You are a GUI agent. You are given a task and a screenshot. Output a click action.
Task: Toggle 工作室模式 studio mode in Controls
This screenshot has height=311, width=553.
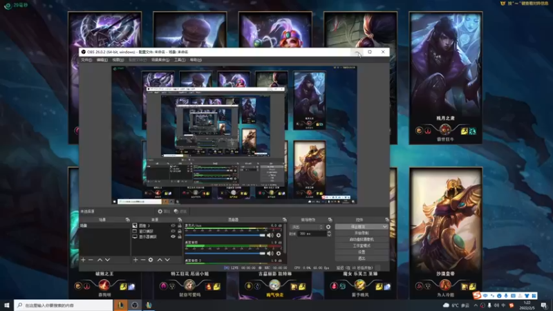tap(362, 246)
